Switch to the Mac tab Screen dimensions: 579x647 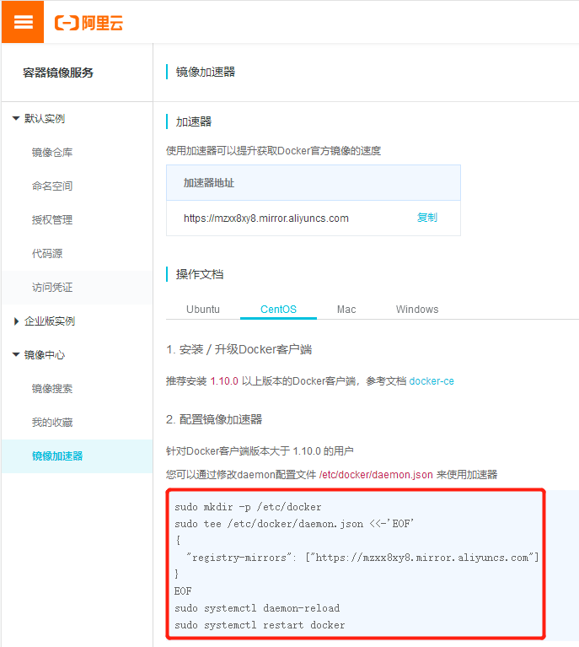click(346, 309)
